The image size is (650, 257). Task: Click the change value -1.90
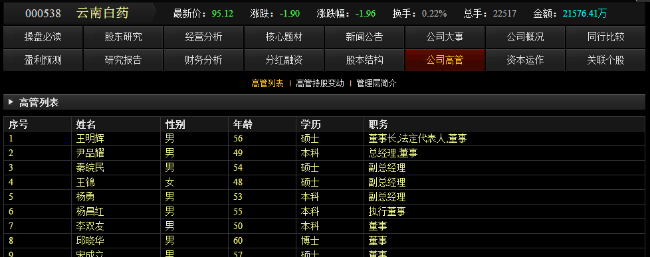coord(290,13)
